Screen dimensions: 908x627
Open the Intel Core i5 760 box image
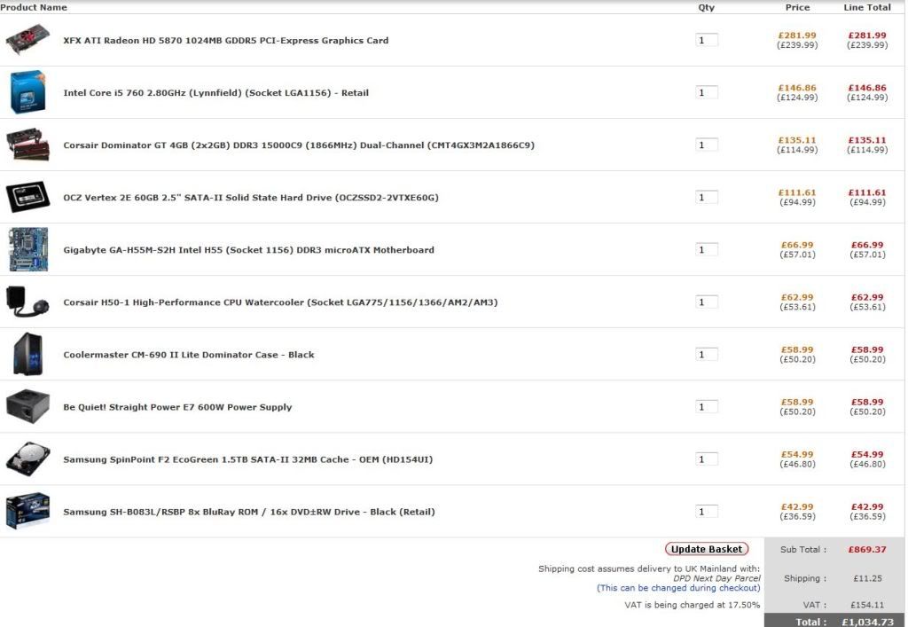[x=27, y=92]
